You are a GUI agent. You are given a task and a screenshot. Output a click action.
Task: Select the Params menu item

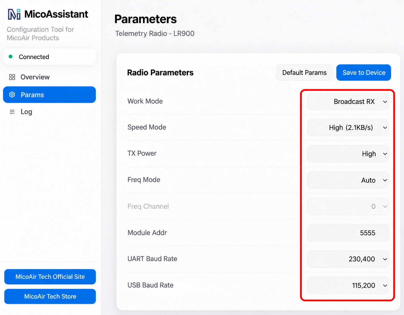point(49,95)
